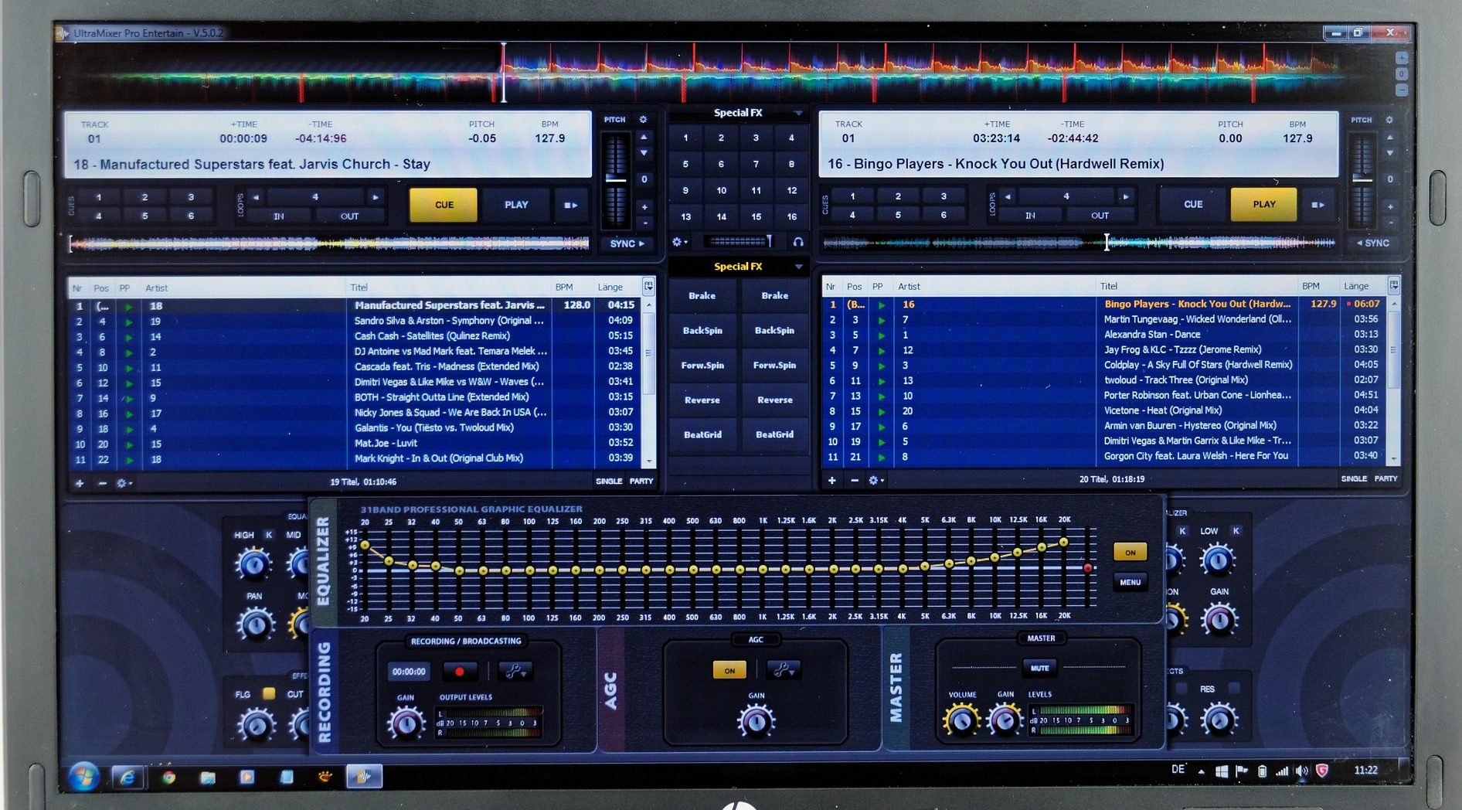Switch left playlist to PARTY mode
The width and height of the screenshot is (1462, 810).
[641, 482]
